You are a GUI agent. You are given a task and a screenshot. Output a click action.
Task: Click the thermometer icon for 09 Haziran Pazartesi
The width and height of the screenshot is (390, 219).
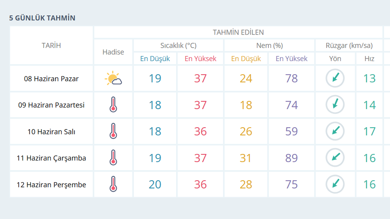[x=113, y=105]
